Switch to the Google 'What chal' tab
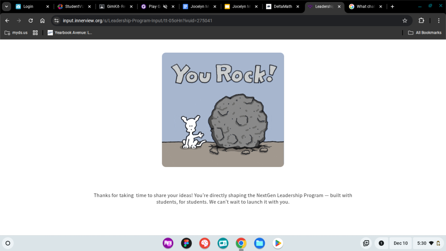446x251 pixels. point(366,7)
